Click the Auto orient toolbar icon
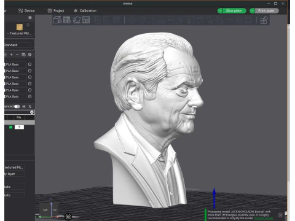Screen dimensions: 295x221 tap(77, 20)
